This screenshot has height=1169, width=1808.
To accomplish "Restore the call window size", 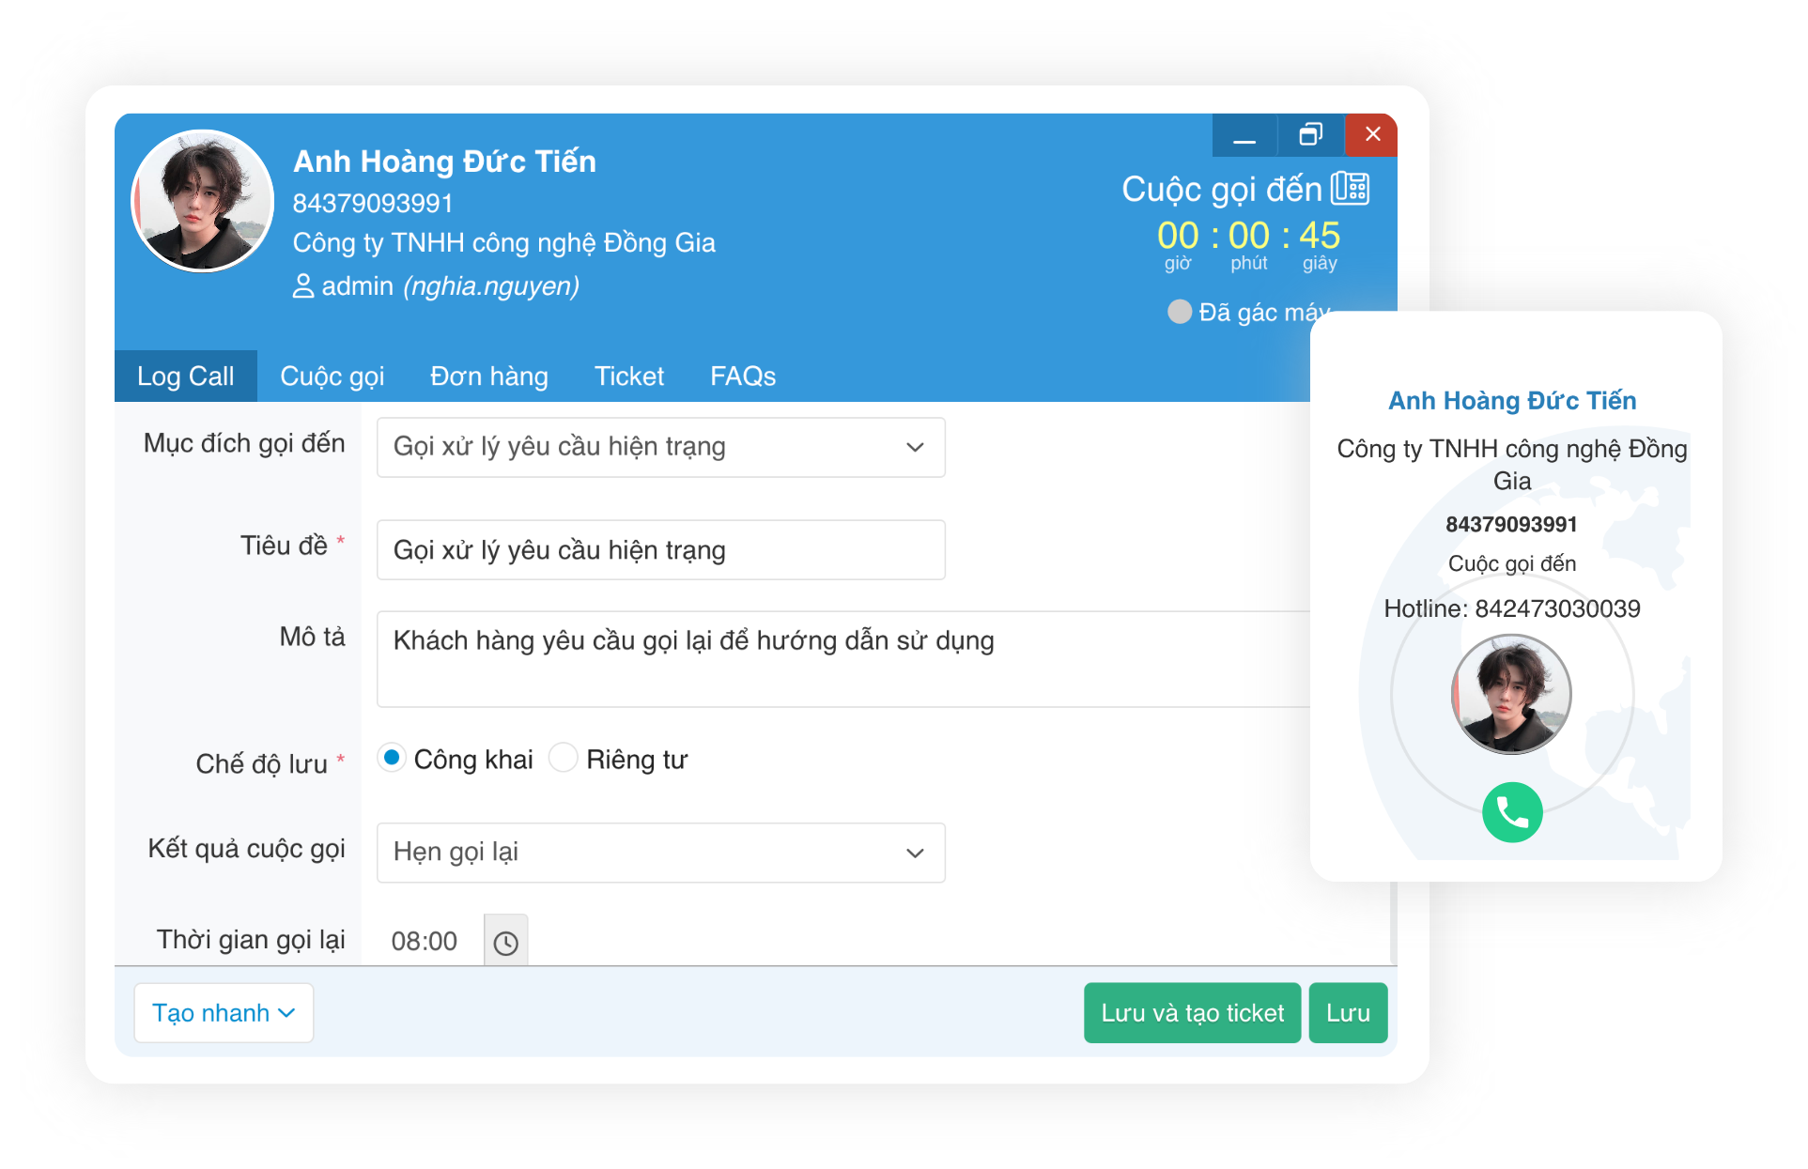I will pos(1310,135).
